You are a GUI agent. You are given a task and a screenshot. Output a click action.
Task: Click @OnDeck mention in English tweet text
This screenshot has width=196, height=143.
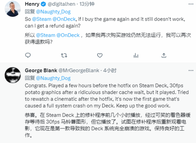coord(64,19)
